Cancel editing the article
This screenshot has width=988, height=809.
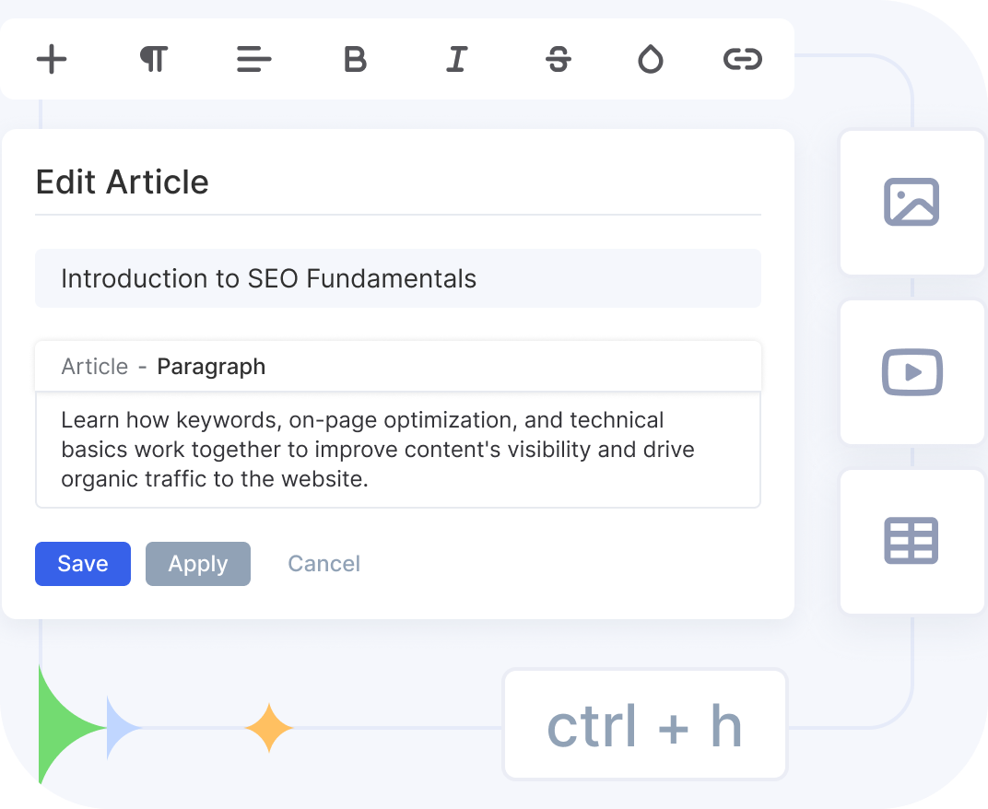point(323,564)
